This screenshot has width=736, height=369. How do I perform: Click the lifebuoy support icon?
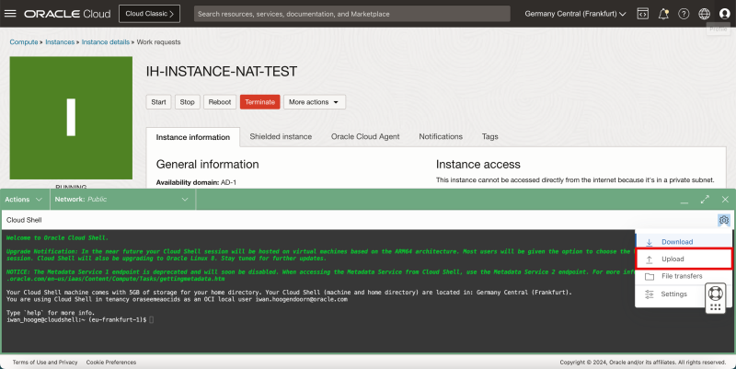tap(716, 294)
